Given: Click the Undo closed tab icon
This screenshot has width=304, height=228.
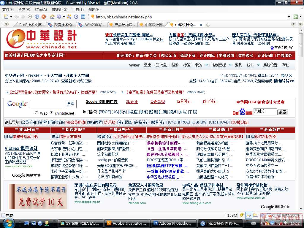Looking at the screenshot, I should click(x=59, y=17).
